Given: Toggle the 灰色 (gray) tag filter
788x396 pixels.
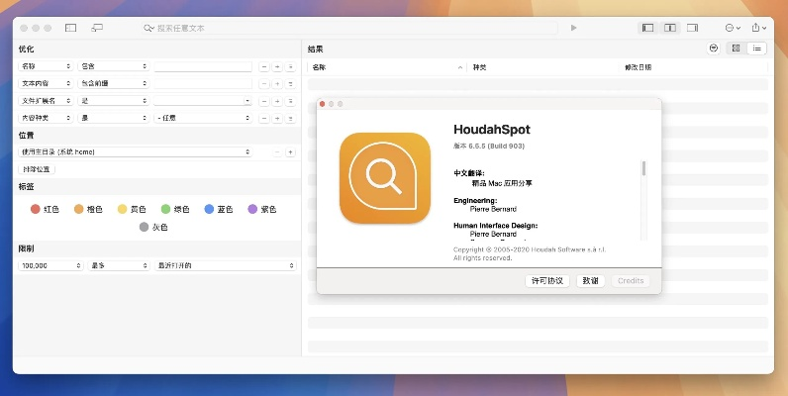Looking at the screenshot, I should click(153, 227).
